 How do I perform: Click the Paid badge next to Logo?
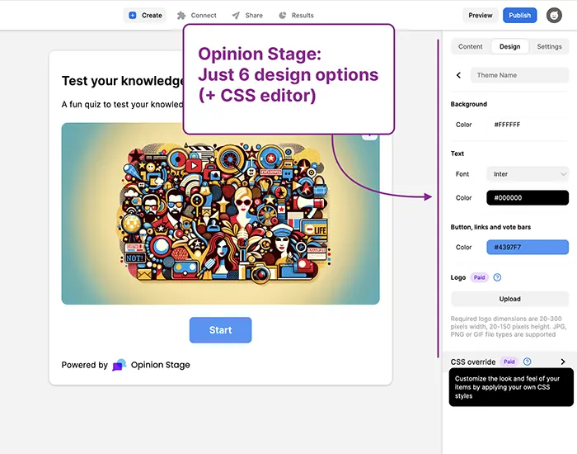coord(479,277)
